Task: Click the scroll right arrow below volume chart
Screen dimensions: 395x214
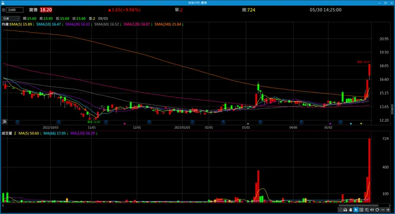Action: 390,205
